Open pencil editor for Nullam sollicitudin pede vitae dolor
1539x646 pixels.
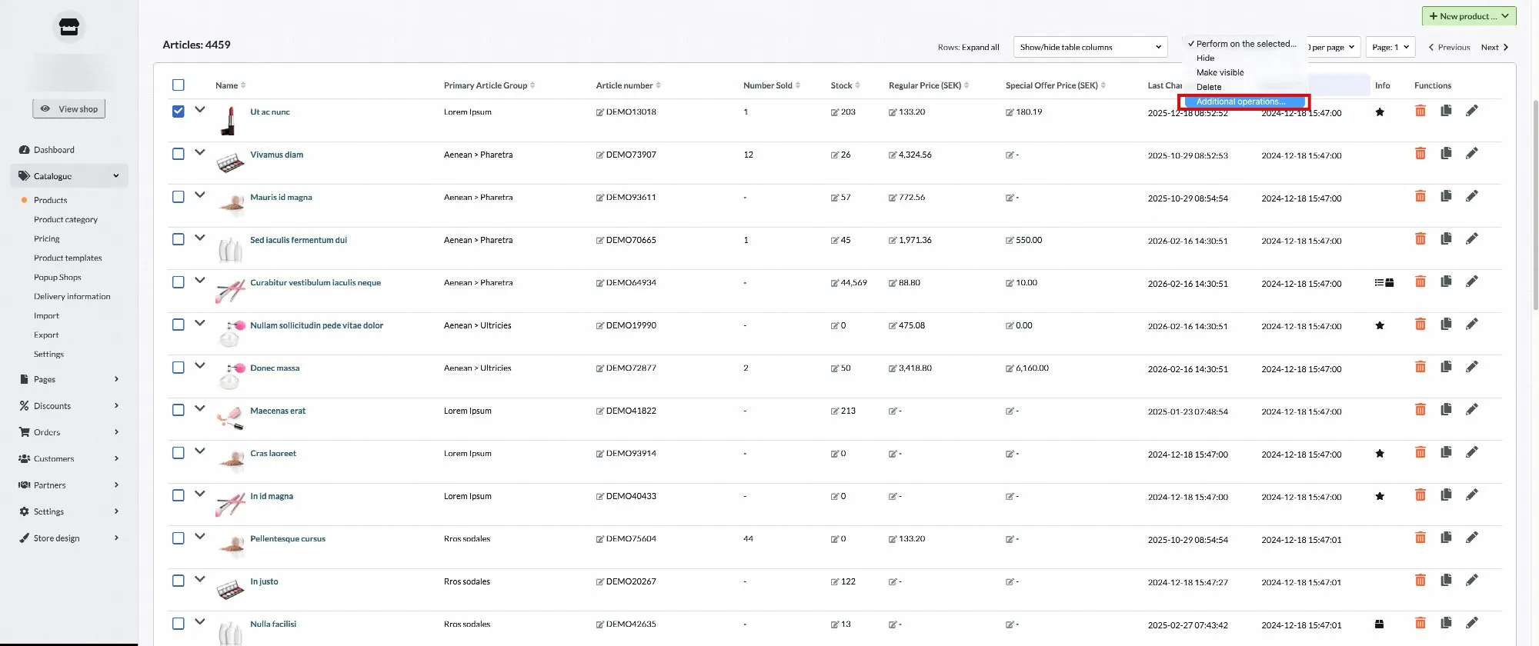(x=1471, y=325)
